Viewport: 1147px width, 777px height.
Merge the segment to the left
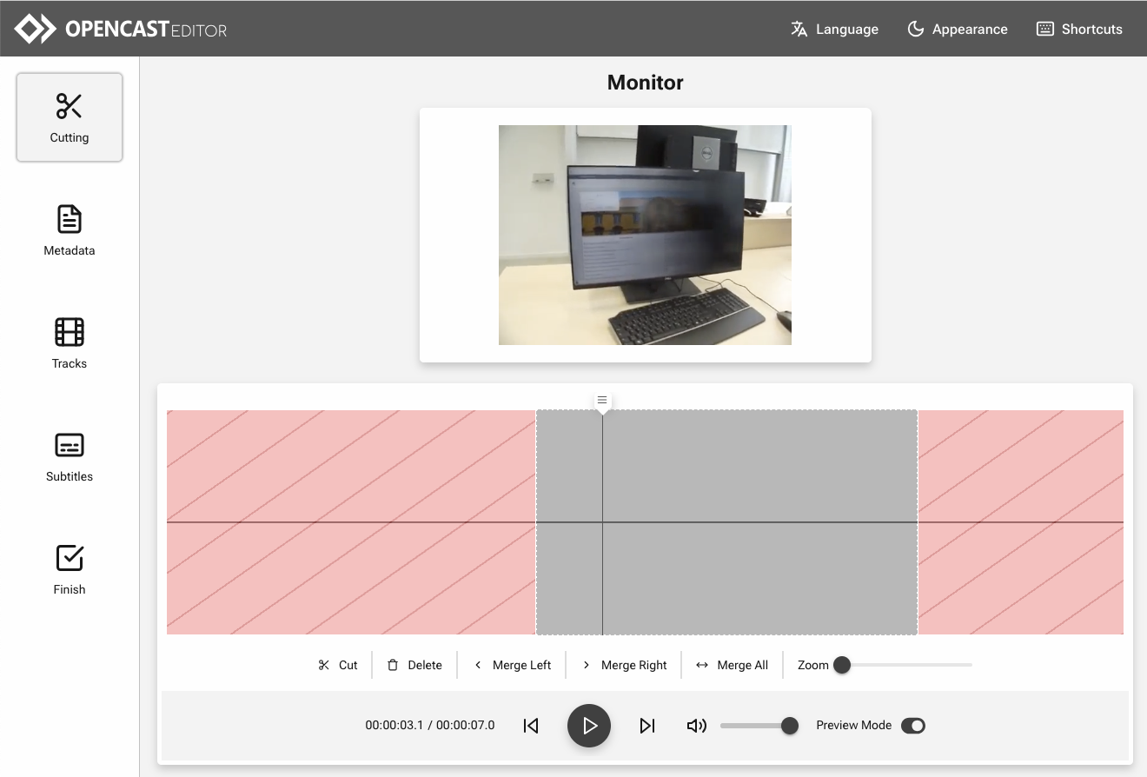coord(512,665)
